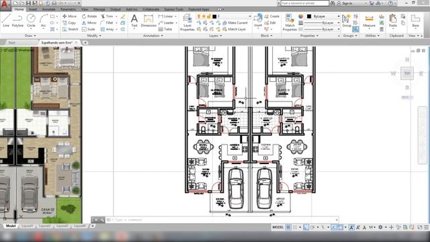Open the Linear dimension dropdown arrow

175,16
